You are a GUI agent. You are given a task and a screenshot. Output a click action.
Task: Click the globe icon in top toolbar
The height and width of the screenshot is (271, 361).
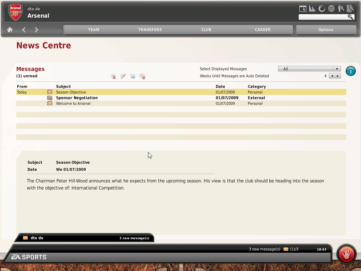[331, 9]
